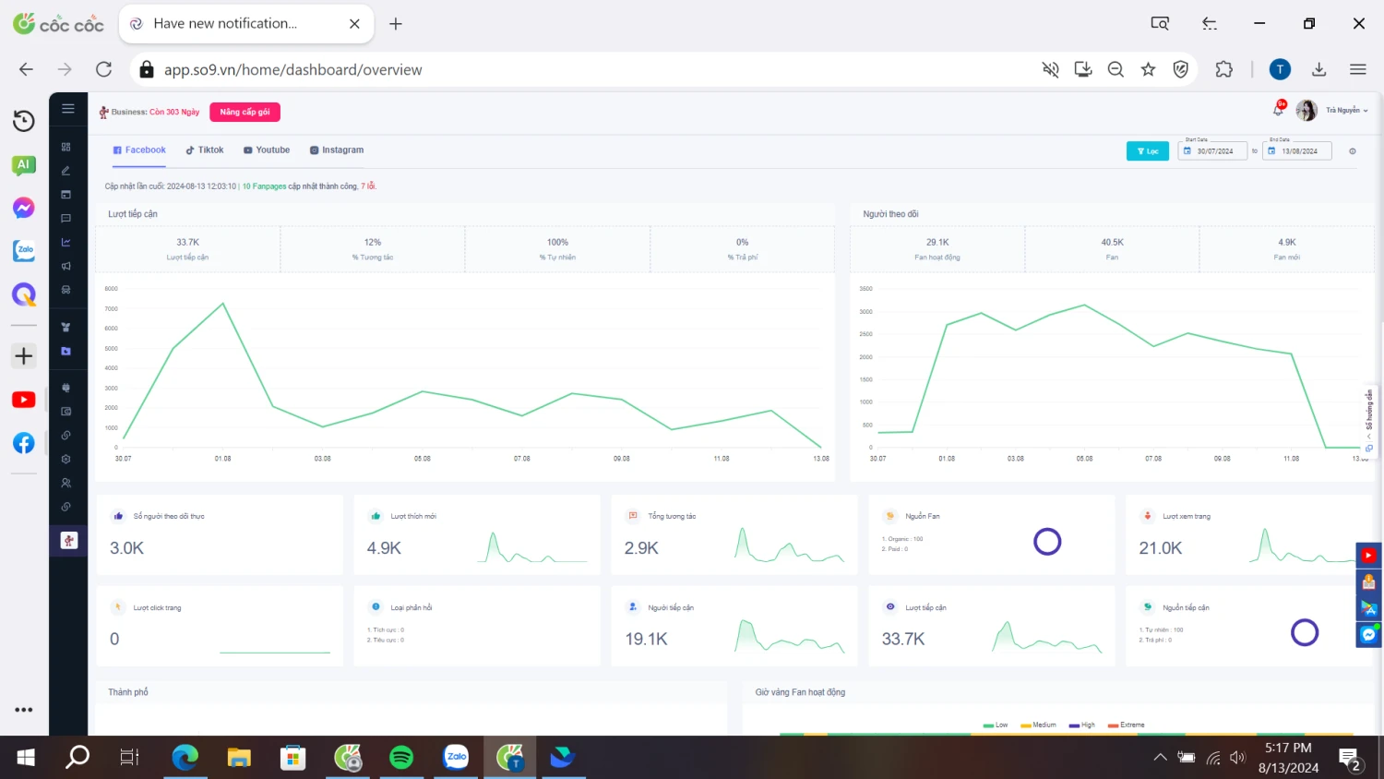Click the Lượt xem trang 21.0K card

pyautogui.click(x=1248, y=535)
